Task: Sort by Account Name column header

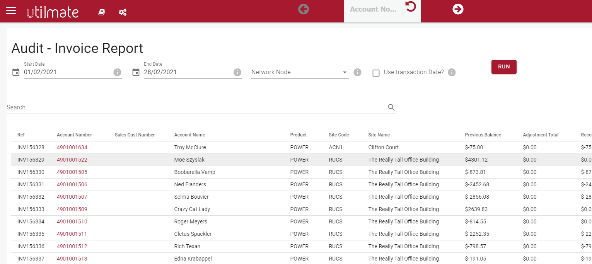Action: (x=189, y=135)
